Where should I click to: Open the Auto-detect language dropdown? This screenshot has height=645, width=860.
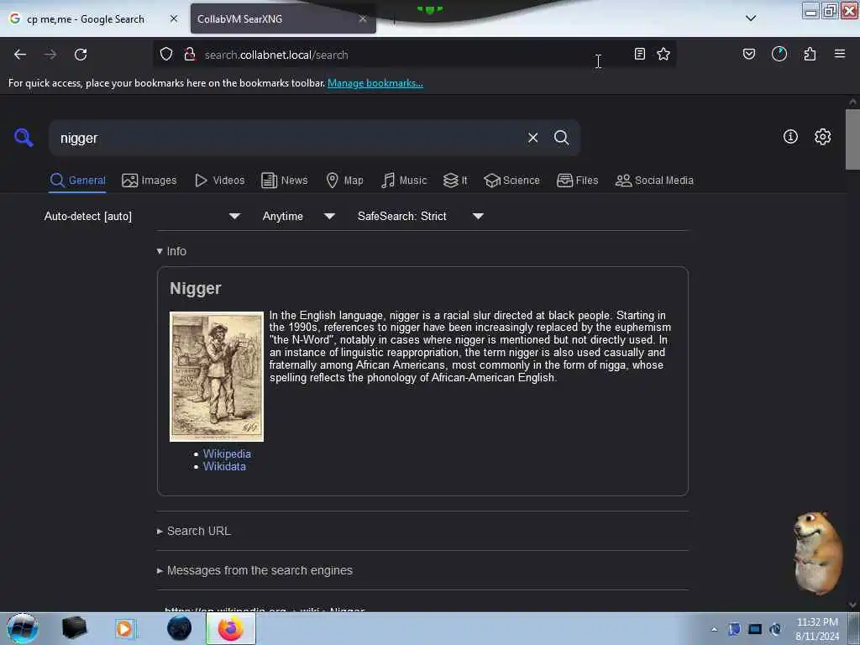pos(142,216)
